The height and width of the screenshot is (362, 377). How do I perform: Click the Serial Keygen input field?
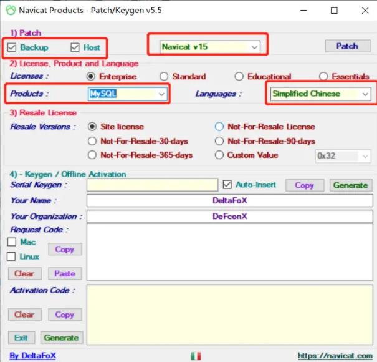[153, 185]
